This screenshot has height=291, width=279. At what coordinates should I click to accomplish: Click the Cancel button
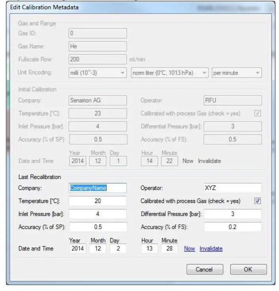[x=205, y=269]
